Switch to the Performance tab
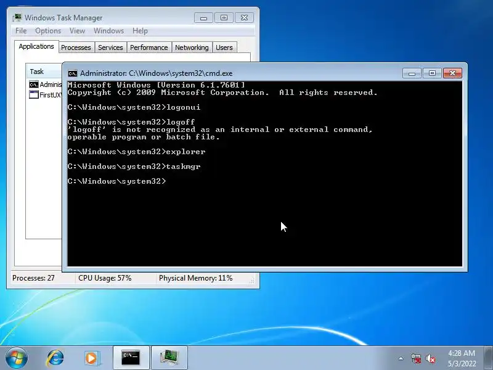 tap(149, 47)
